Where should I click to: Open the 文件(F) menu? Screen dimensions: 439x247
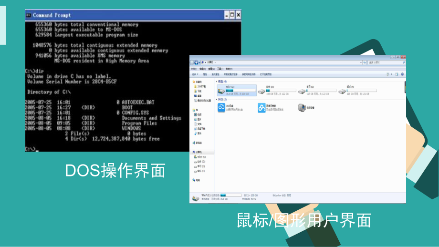194,69
